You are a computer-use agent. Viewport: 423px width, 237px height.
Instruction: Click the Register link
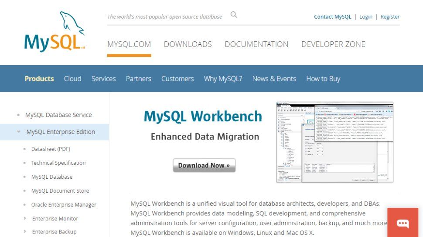[390, 17]
